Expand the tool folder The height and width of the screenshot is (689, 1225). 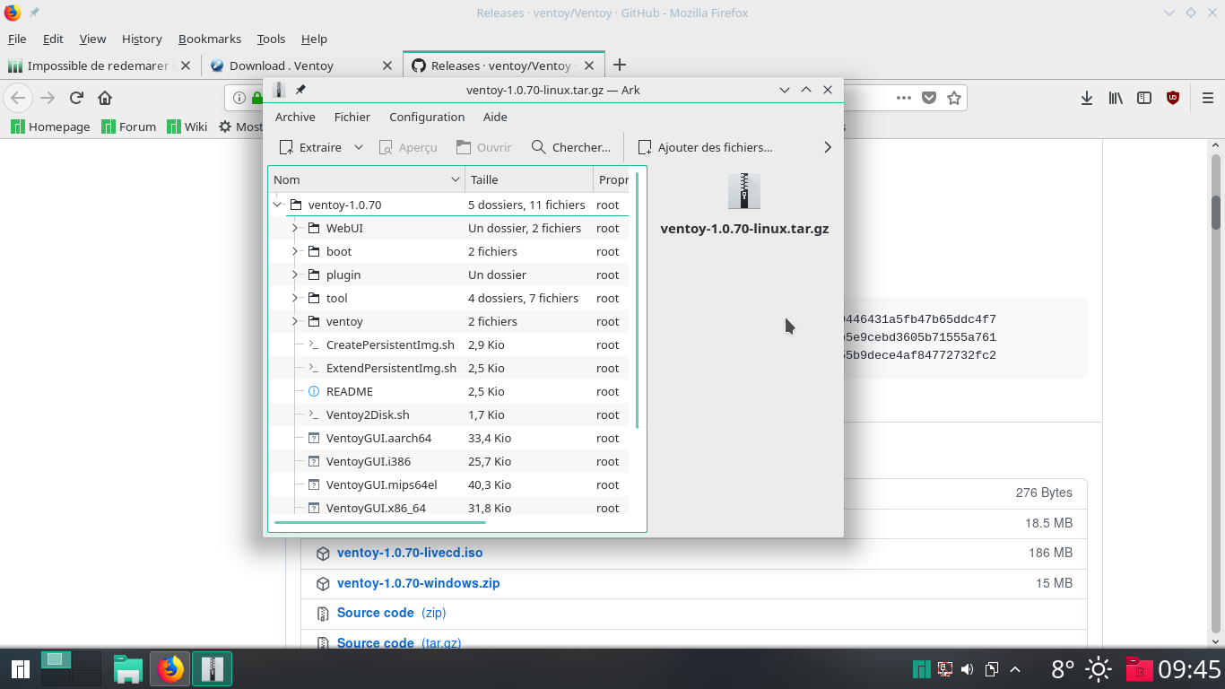294,298
